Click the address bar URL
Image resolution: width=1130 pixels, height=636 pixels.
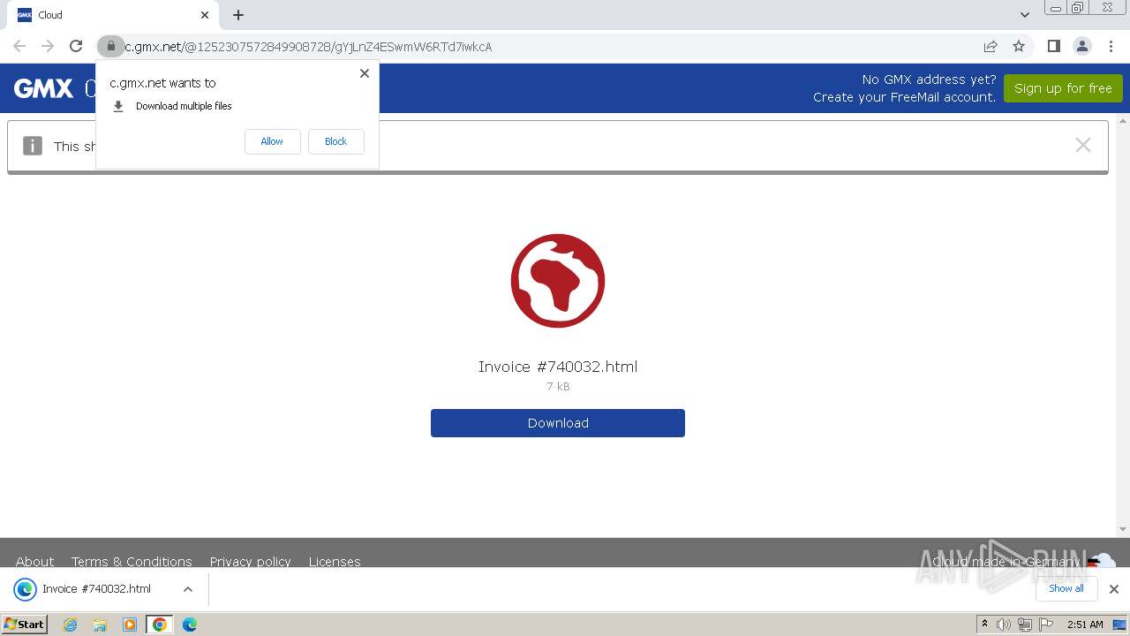[x=308, y=47]
